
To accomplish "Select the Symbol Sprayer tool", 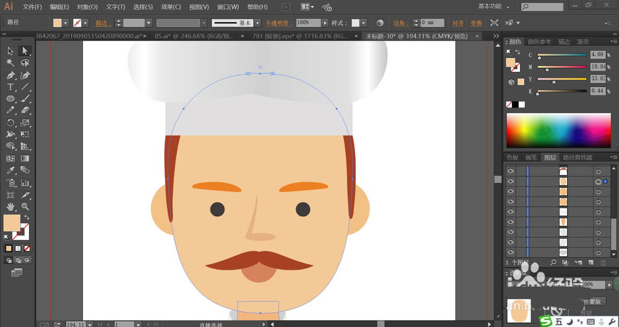I will tap(11, 182).
